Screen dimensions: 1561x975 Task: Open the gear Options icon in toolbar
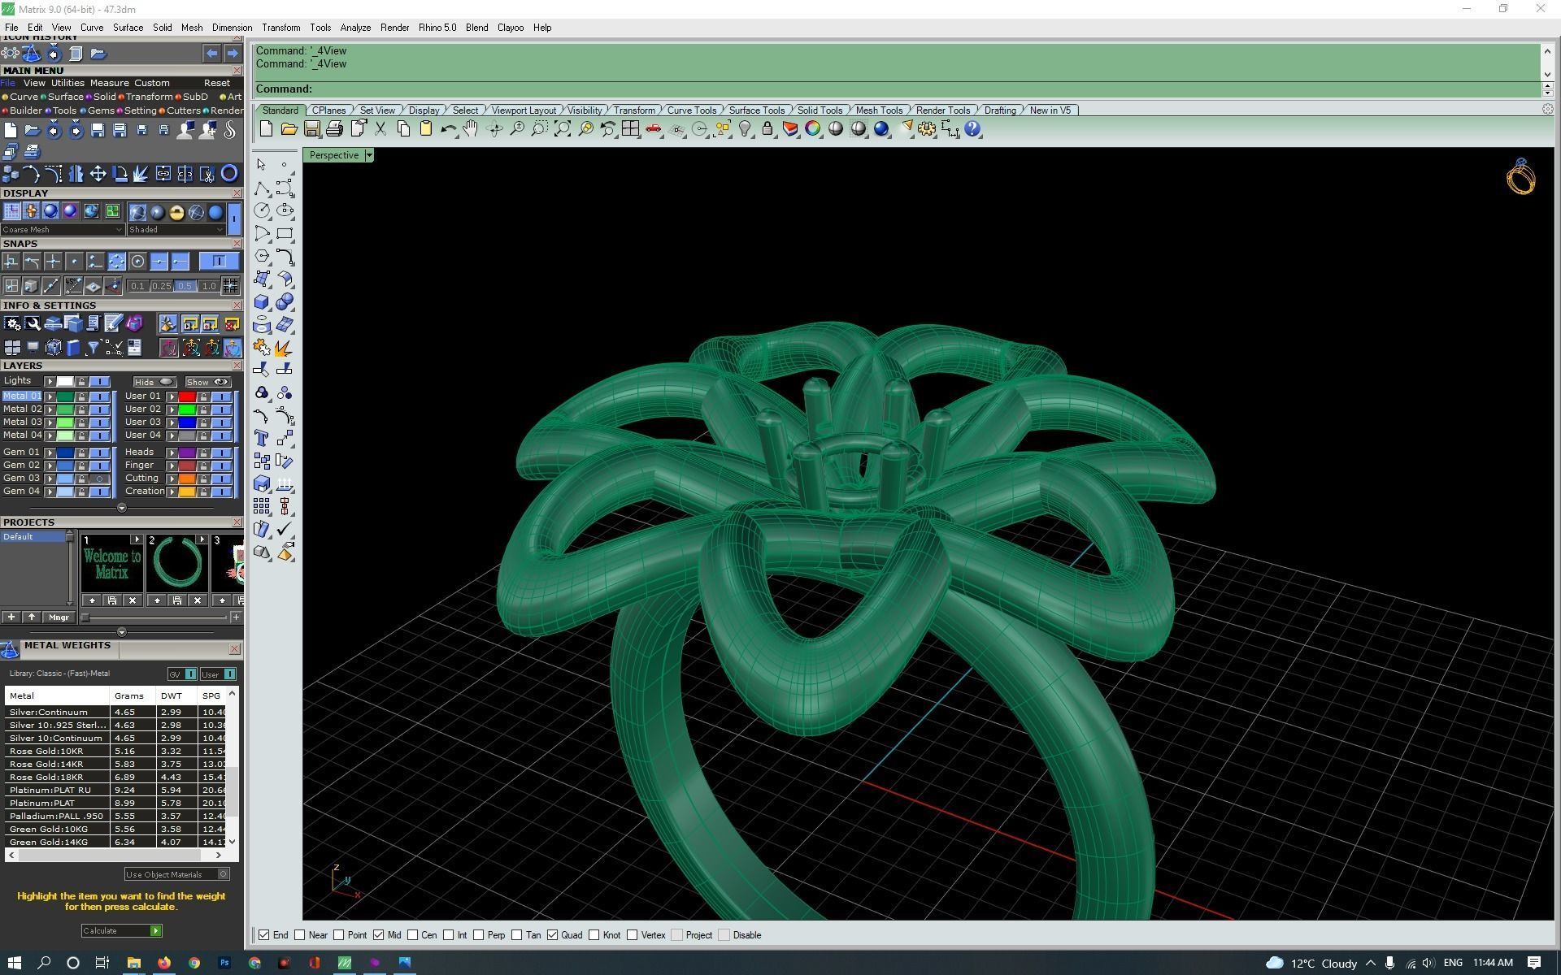tap(927, 129)
